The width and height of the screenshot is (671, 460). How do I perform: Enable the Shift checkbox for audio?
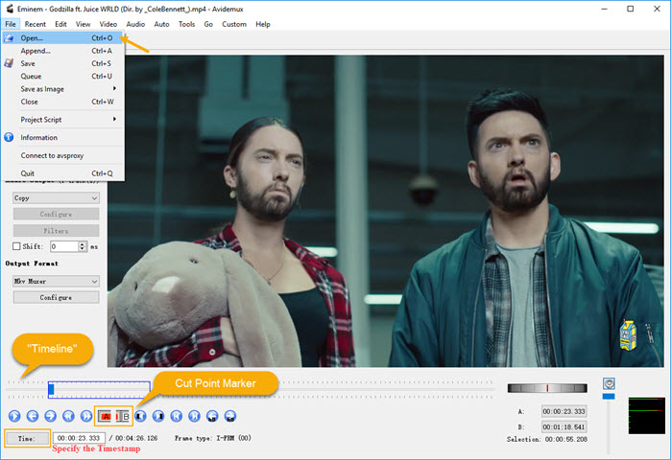[17, 246]
